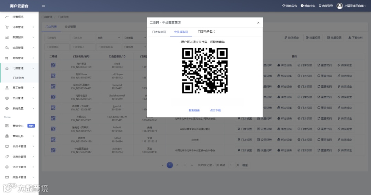
Task: Click the top 微信绑定 toolbar button
Action: click(292, 38)
